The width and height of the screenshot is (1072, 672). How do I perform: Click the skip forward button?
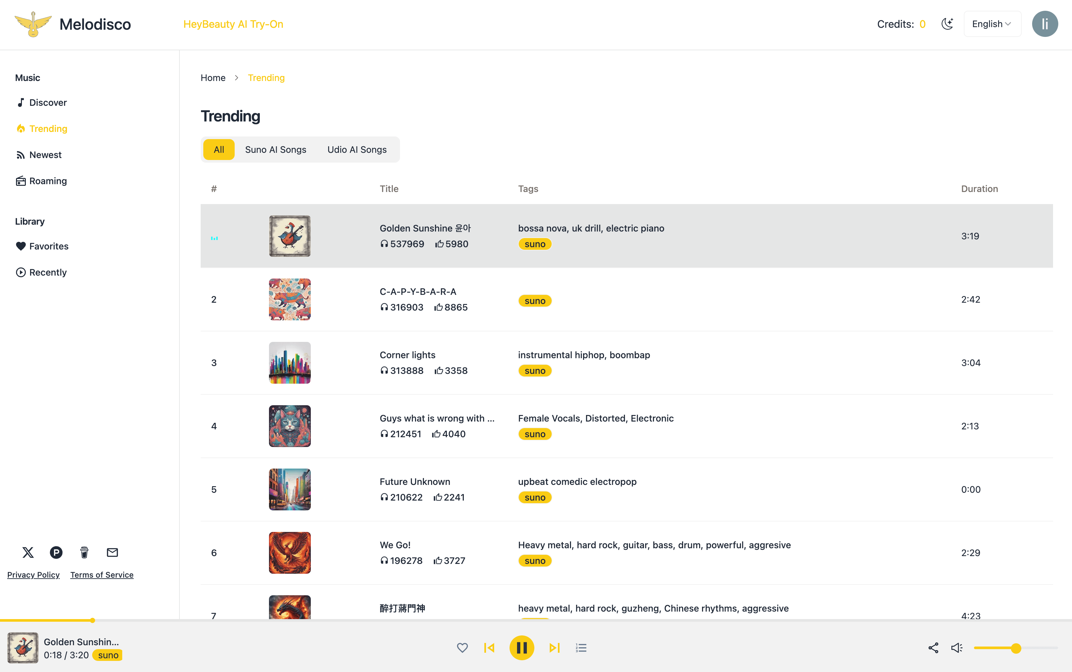554,648
